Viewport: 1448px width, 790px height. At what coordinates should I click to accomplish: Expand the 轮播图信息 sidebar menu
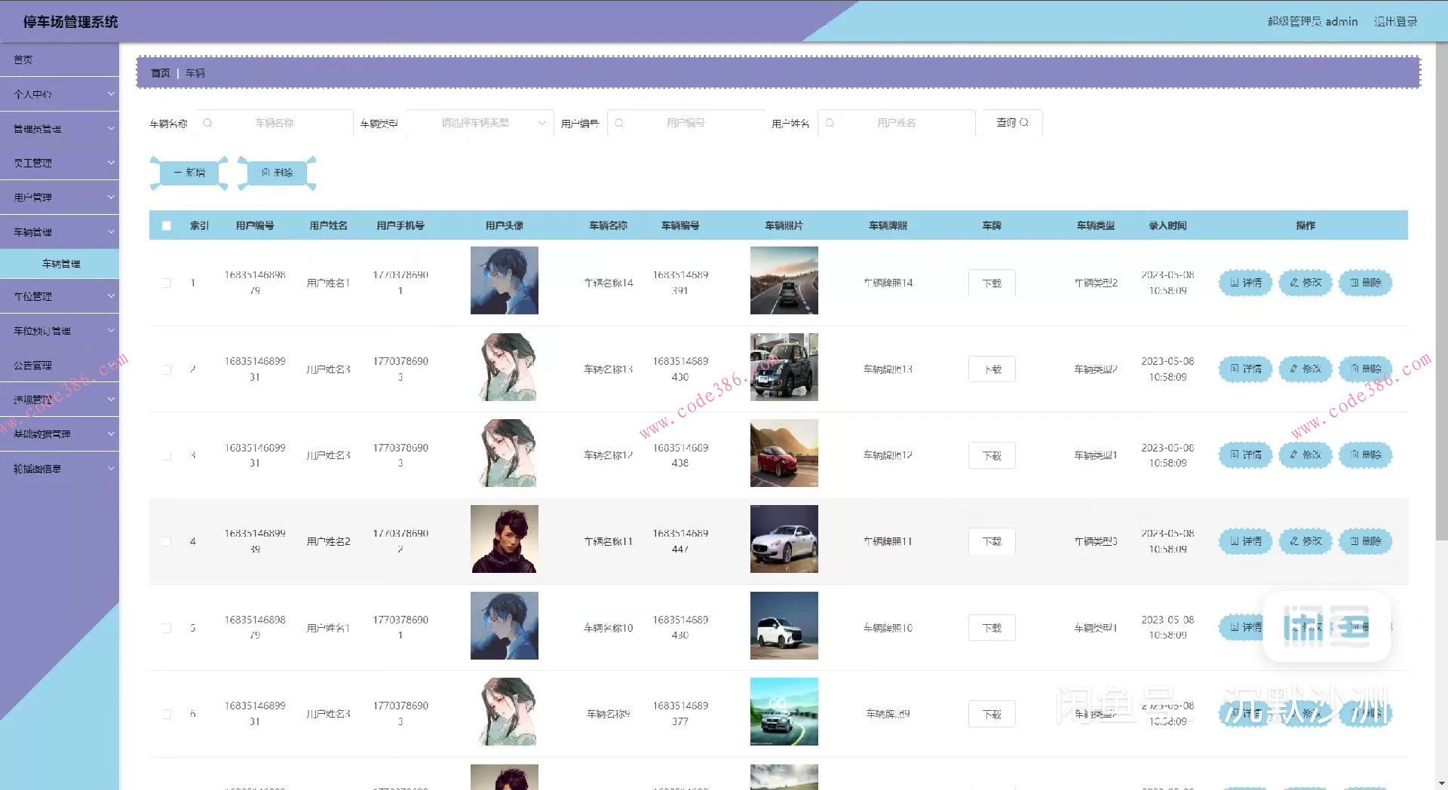pos(60,469)
